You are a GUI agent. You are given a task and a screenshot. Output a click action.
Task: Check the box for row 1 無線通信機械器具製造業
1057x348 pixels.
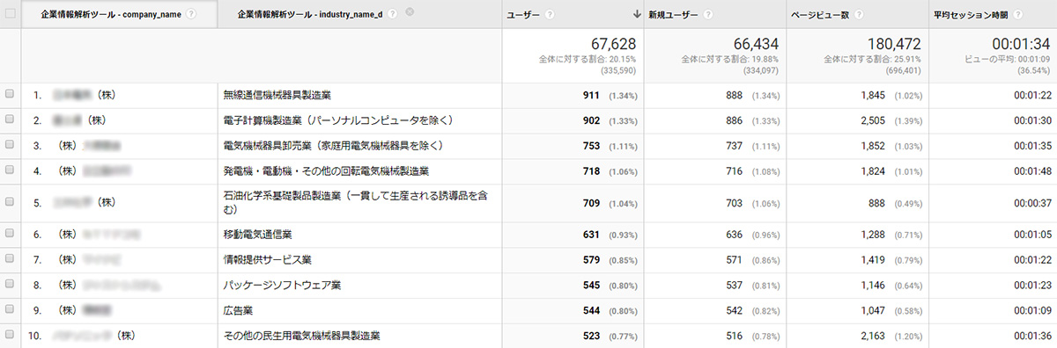pos(10,94)
